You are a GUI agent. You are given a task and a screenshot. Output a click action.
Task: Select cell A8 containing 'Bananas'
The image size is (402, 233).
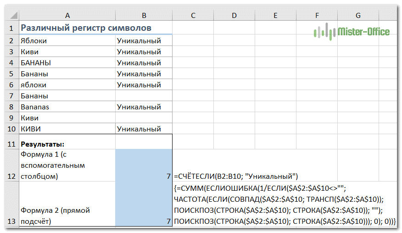coord(67,107)
